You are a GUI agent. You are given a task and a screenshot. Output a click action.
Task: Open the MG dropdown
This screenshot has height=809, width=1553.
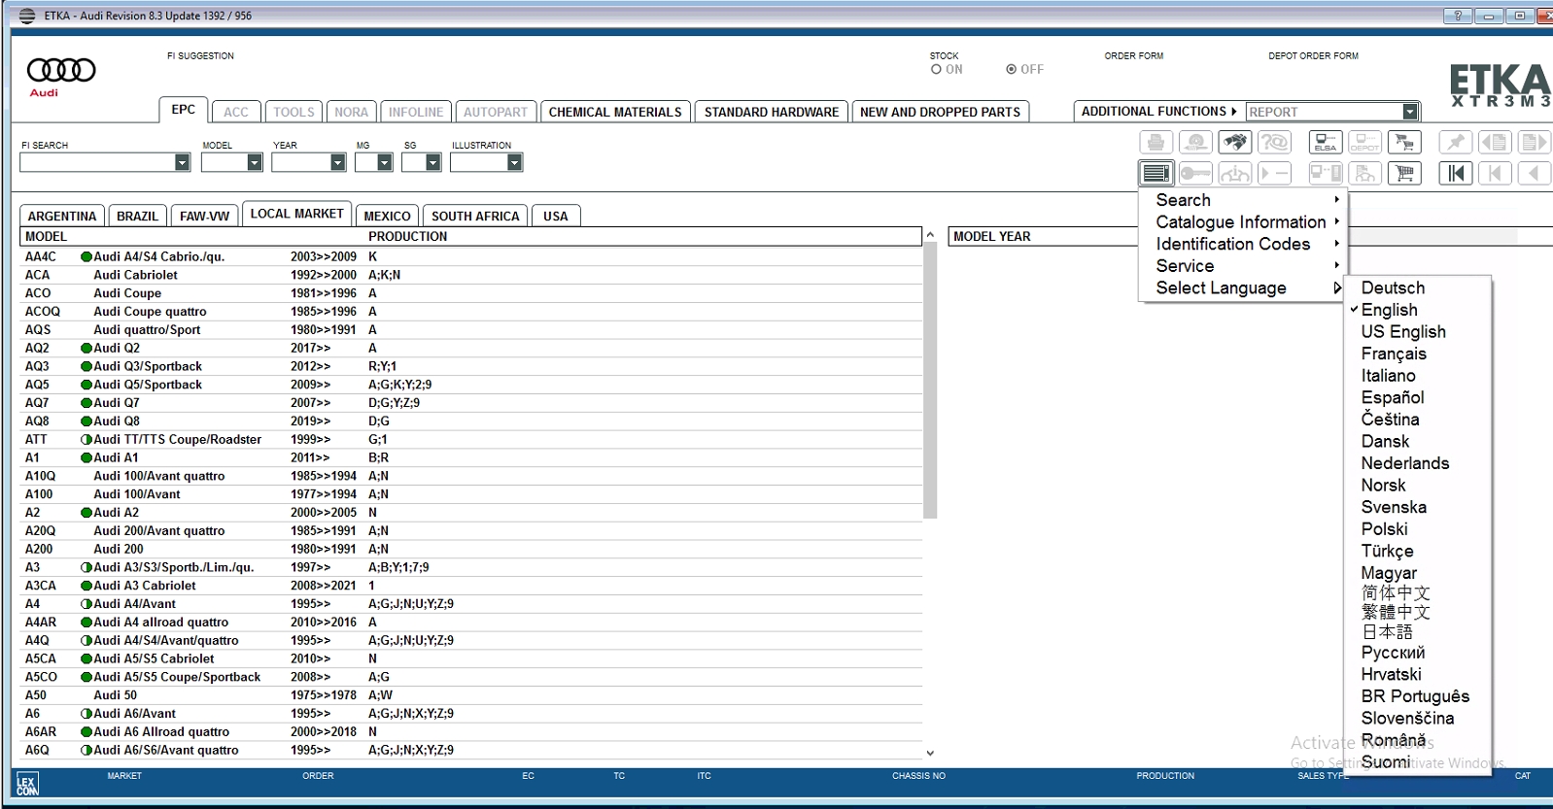tap(385, 163)
